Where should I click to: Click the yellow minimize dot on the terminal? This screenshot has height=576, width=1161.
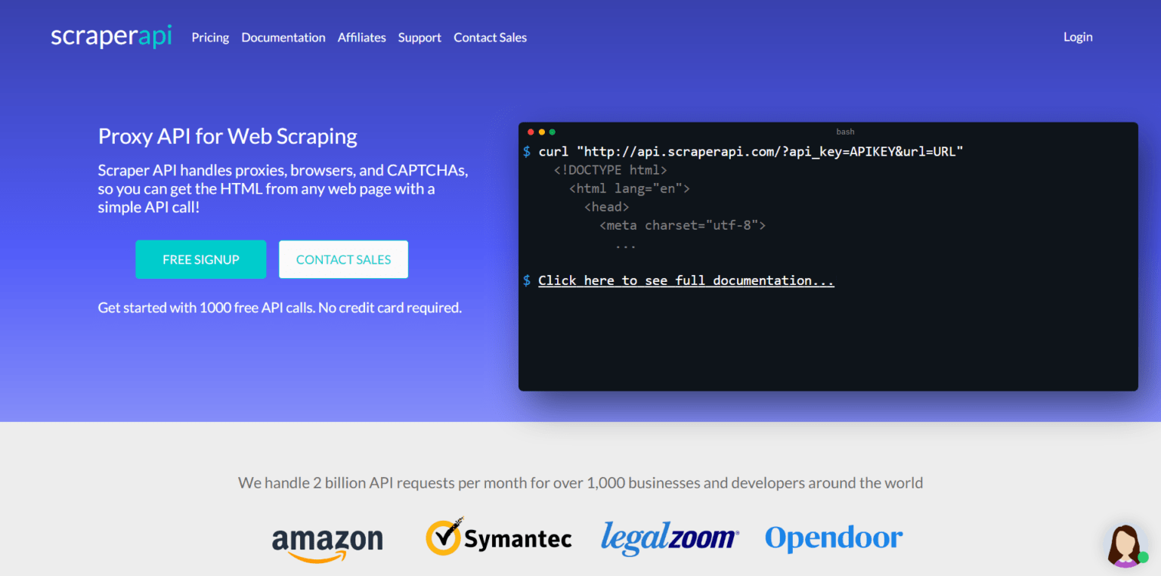pos(541,131)
